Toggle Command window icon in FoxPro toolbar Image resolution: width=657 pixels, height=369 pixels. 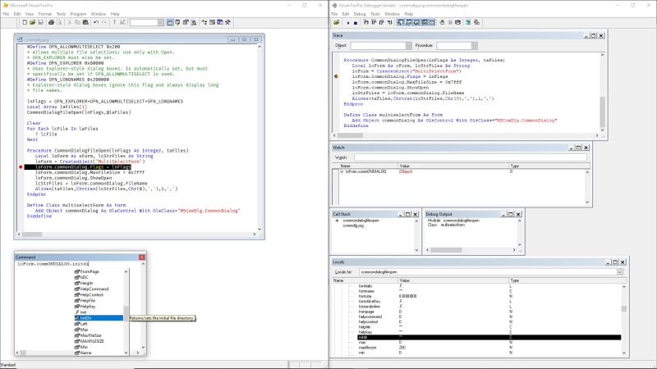point(170,22)
